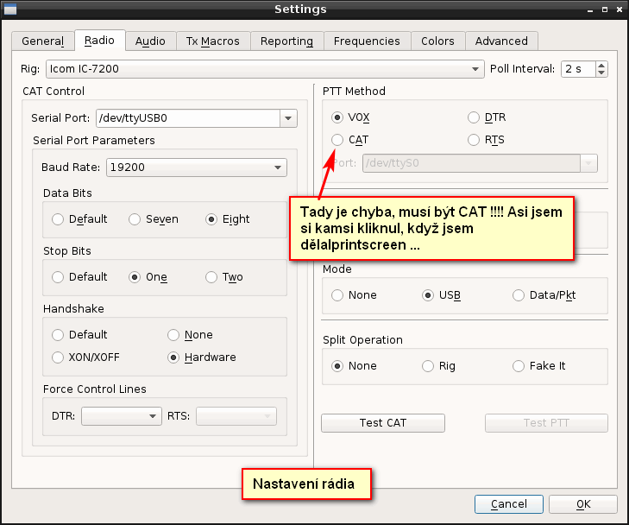Expand the Baud Rate combo box

pos(278,168)
